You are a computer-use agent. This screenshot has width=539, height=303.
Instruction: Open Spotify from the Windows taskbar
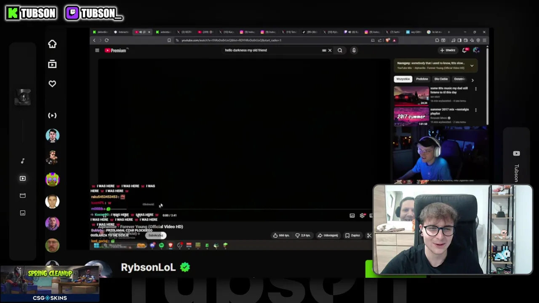click(x=161, y=245)
